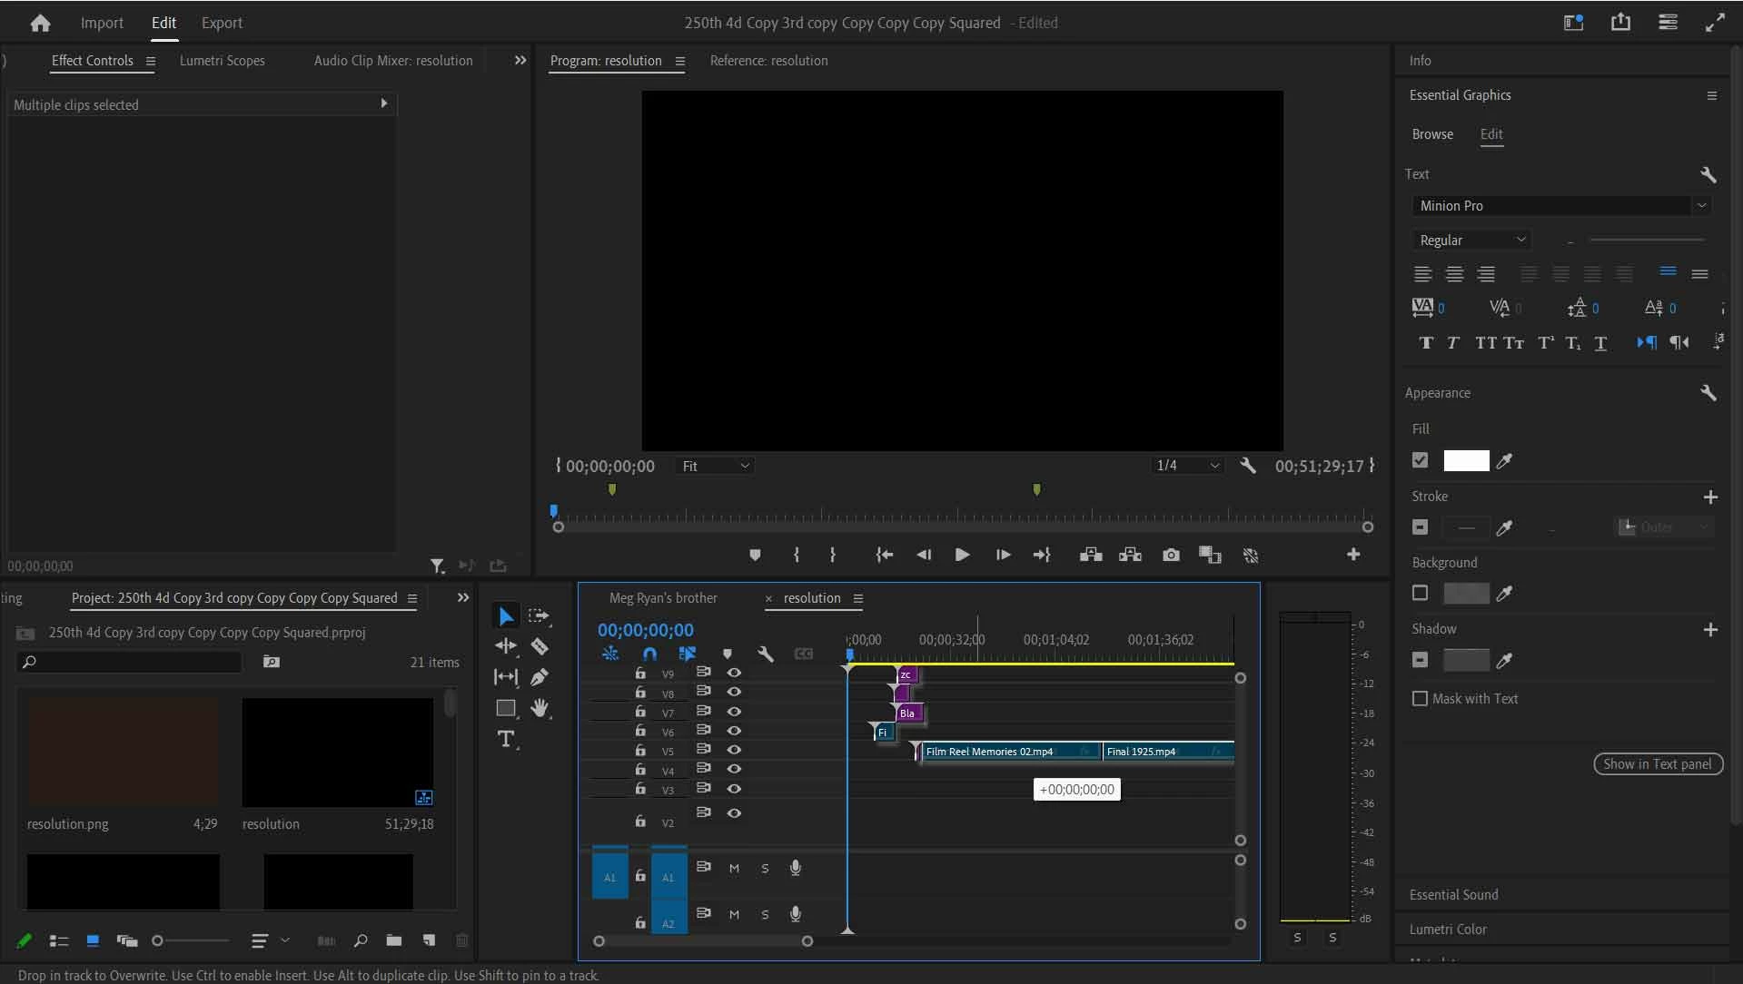Image resolution: width=1743 pixels, height=984 pixels.
Task: Hide track V5 using the eye icon
Action: [734, 750]
